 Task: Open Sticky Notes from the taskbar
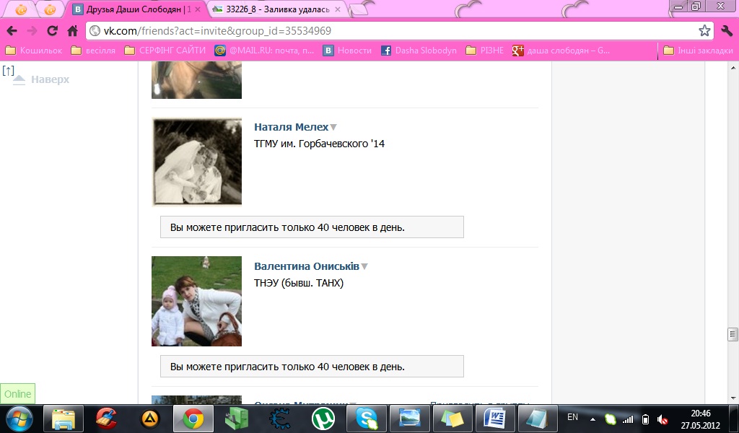coord(453,419)
